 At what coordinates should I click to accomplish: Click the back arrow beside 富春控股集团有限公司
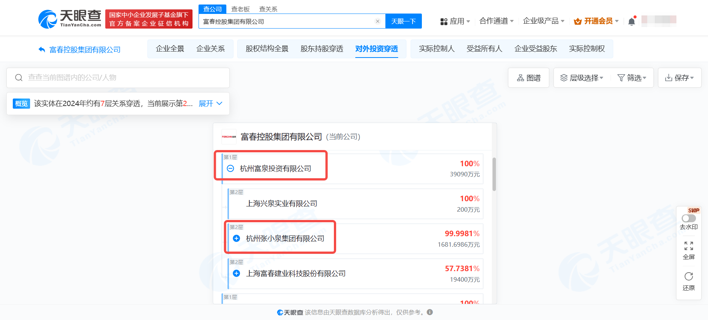(42, 49)
